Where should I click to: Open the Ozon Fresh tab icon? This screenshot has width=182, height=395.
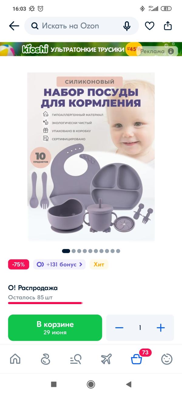click(45, 359)
